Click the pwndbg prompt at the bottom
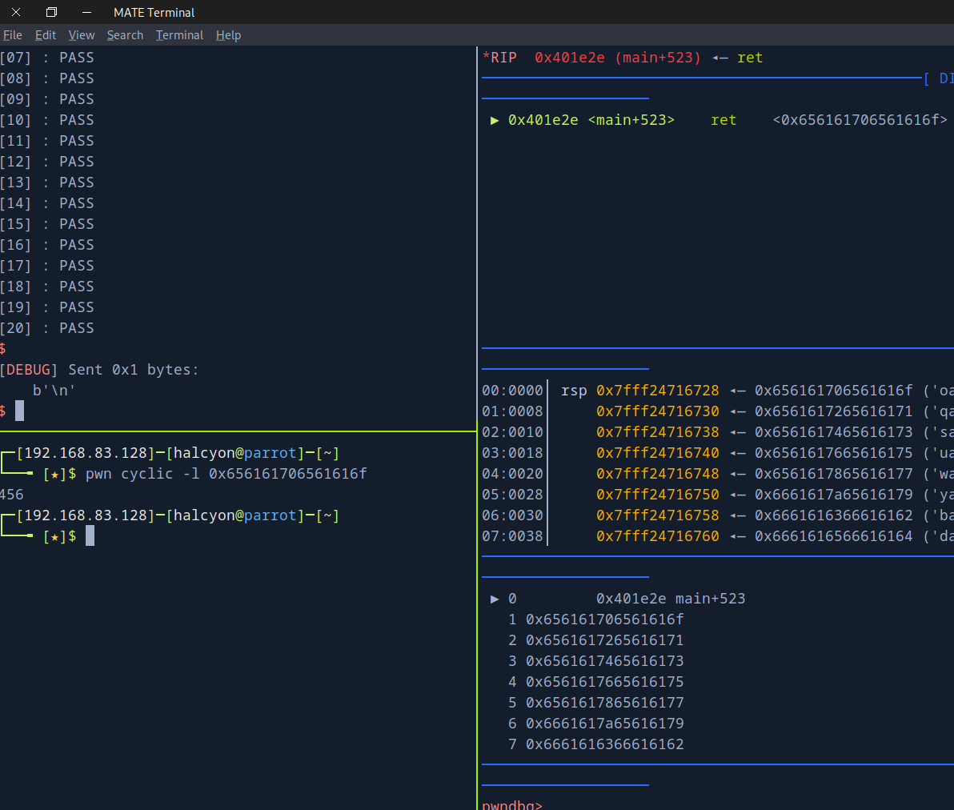The width and height of the screenshot is (954, 810). pyautogui.click(x=512, y=804)
